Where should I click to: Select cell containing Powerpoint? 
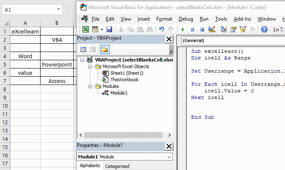pyautogui.click(x=57, y=64)
